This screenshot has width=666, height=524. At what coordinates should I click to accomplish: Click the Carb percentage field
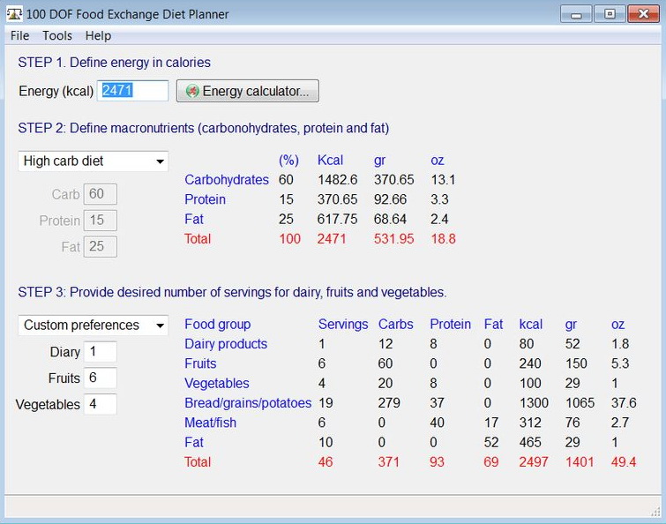pyautogui.click(x=100, y=195)
